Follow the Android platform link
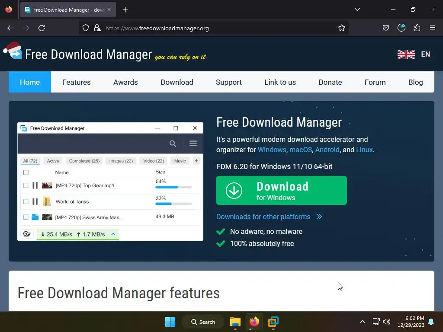Screen dimensions: 443x332 pyautogui.click(x=327, y=150)
